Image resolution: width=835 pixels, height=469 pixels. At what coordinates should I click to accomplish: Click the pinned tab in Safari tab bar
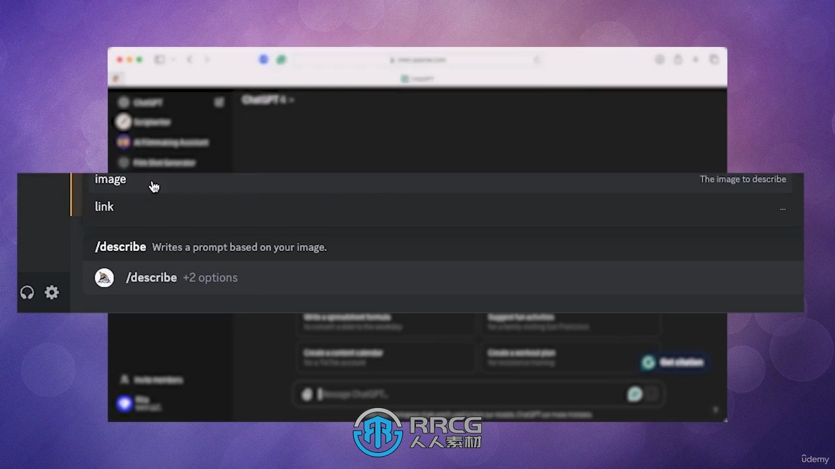(x=115, y=79)
